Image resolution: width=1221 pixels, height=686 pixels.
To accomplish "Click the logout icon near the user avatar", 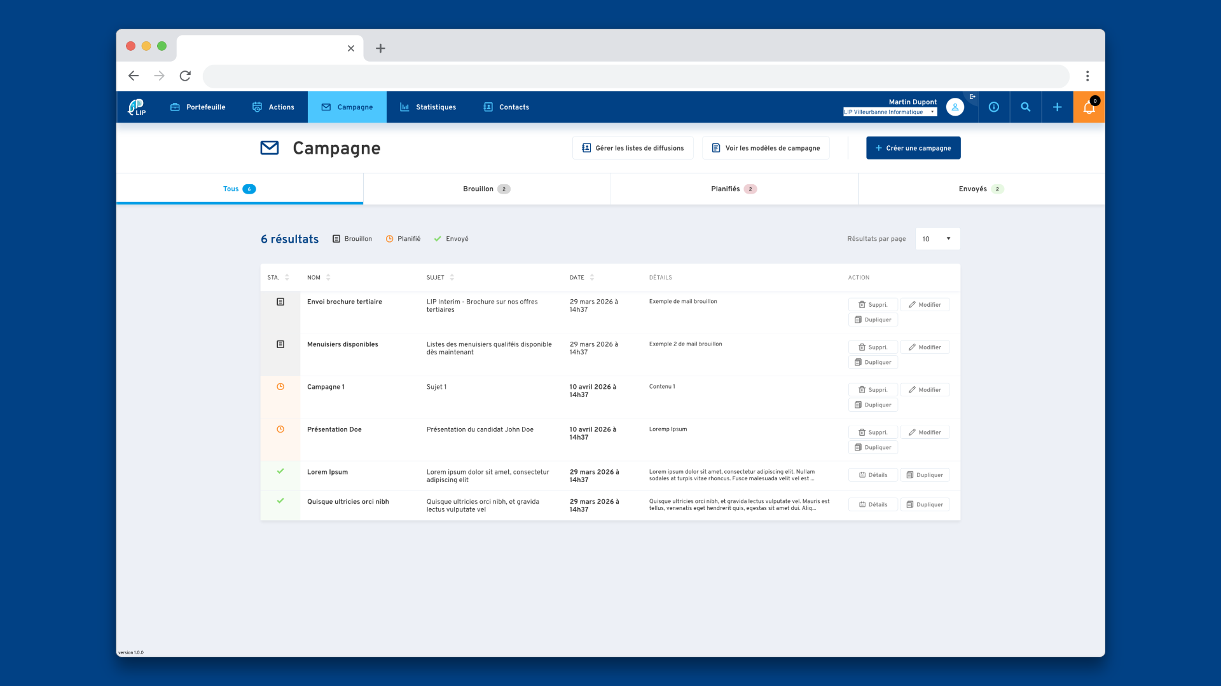I will pyautogui.click(x=972, y=97).
